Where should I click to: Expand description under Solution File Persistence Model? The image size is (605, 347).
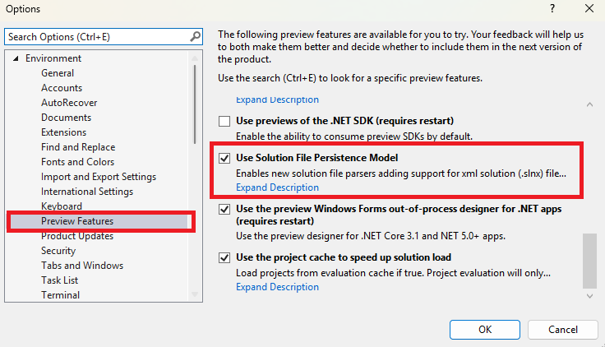(277, 187)
